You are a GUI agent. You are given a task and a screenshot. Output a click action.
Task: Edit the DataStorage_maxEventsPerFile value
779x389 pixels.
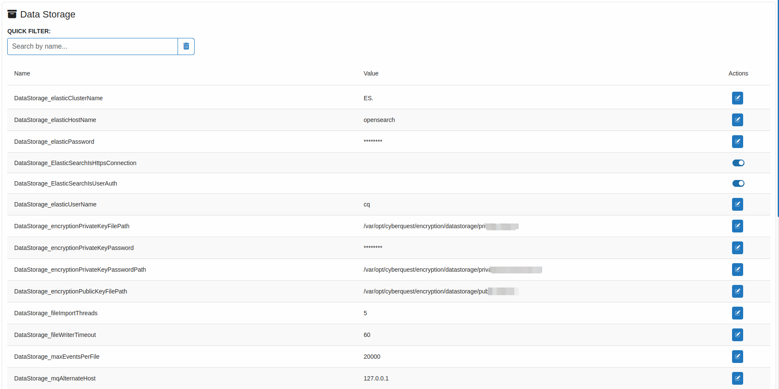click(x=737, y=357)
